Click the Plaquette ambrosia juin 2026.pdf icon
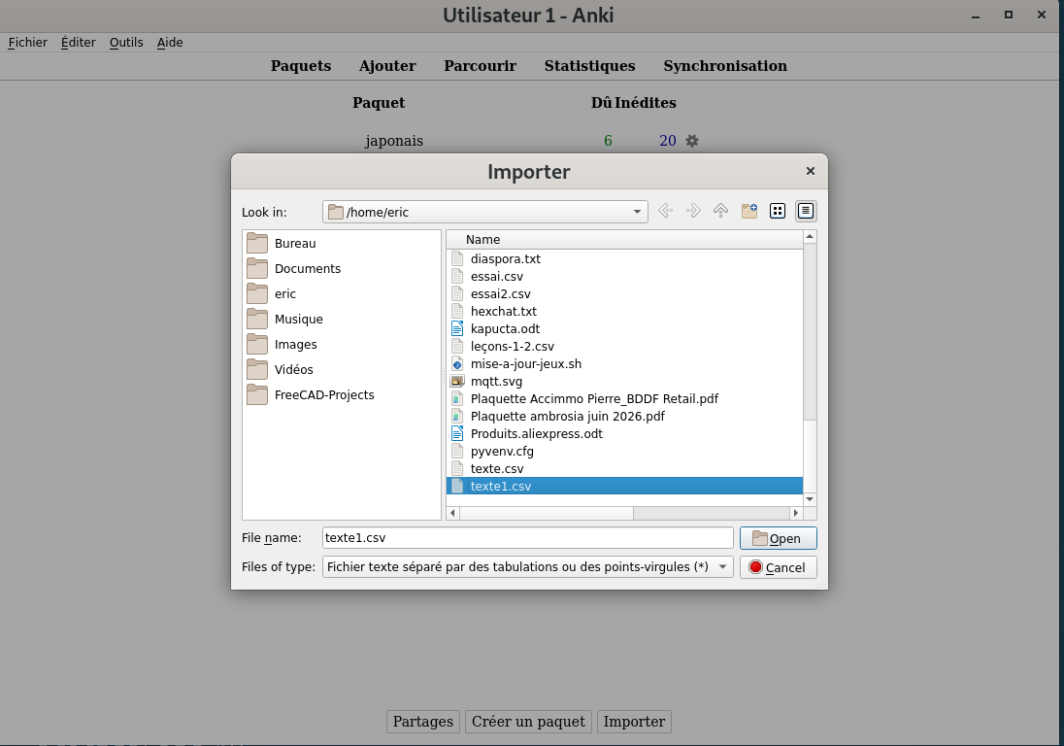Viewport: 1064px width, 746px height. pos(457,416)
